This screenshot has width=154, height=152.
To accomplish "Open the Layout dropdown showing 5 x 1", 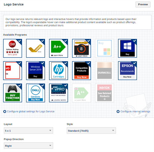I will (28, 131).
